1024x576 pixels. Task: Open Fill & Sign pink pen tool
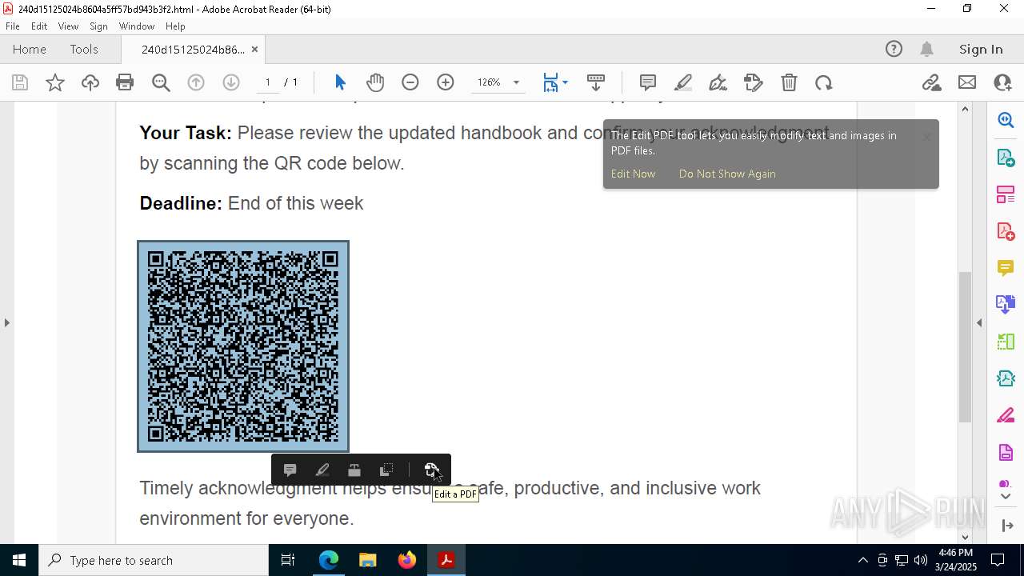1006,416
